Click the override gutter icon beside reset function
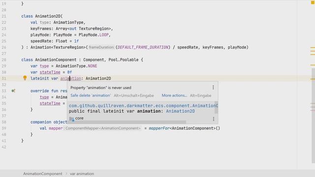315x177 pixels. [x=13, y=91]
